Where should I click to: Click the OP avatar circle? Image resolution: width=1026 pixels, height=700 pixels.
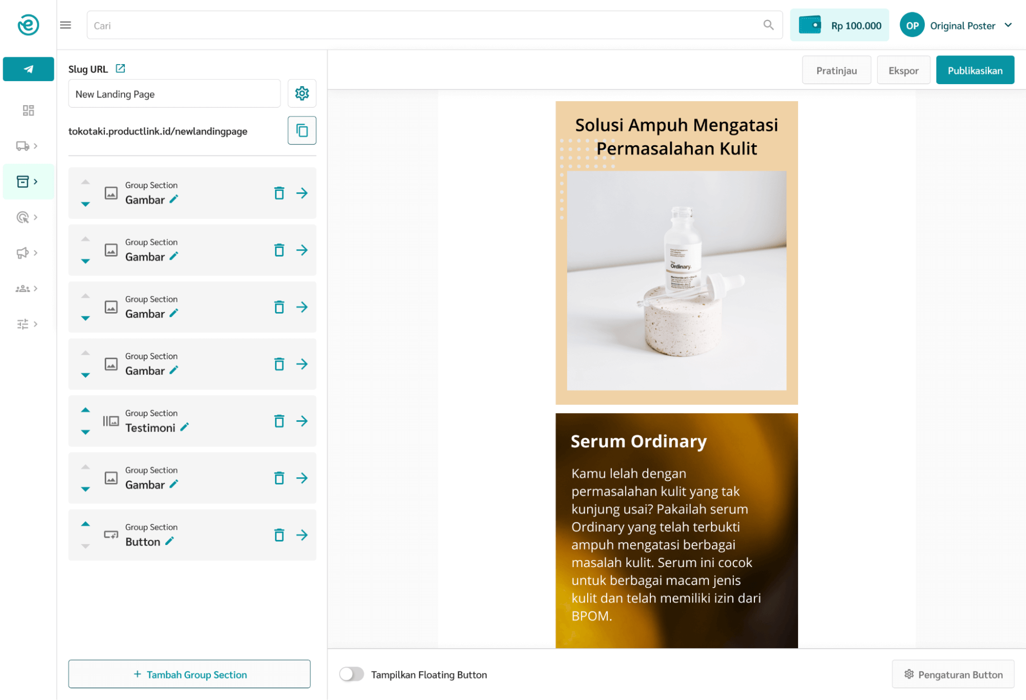[912, 25]
